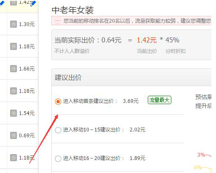Image resolution: width=216 pixels, height=173 pixels.
Task: Click the 折 icon beside 1.66元
Action: tap(13, 69)
